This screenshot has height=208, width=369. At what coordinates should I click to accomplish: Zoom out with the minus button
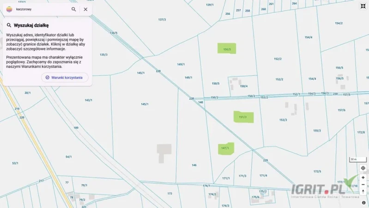[363, 184]
